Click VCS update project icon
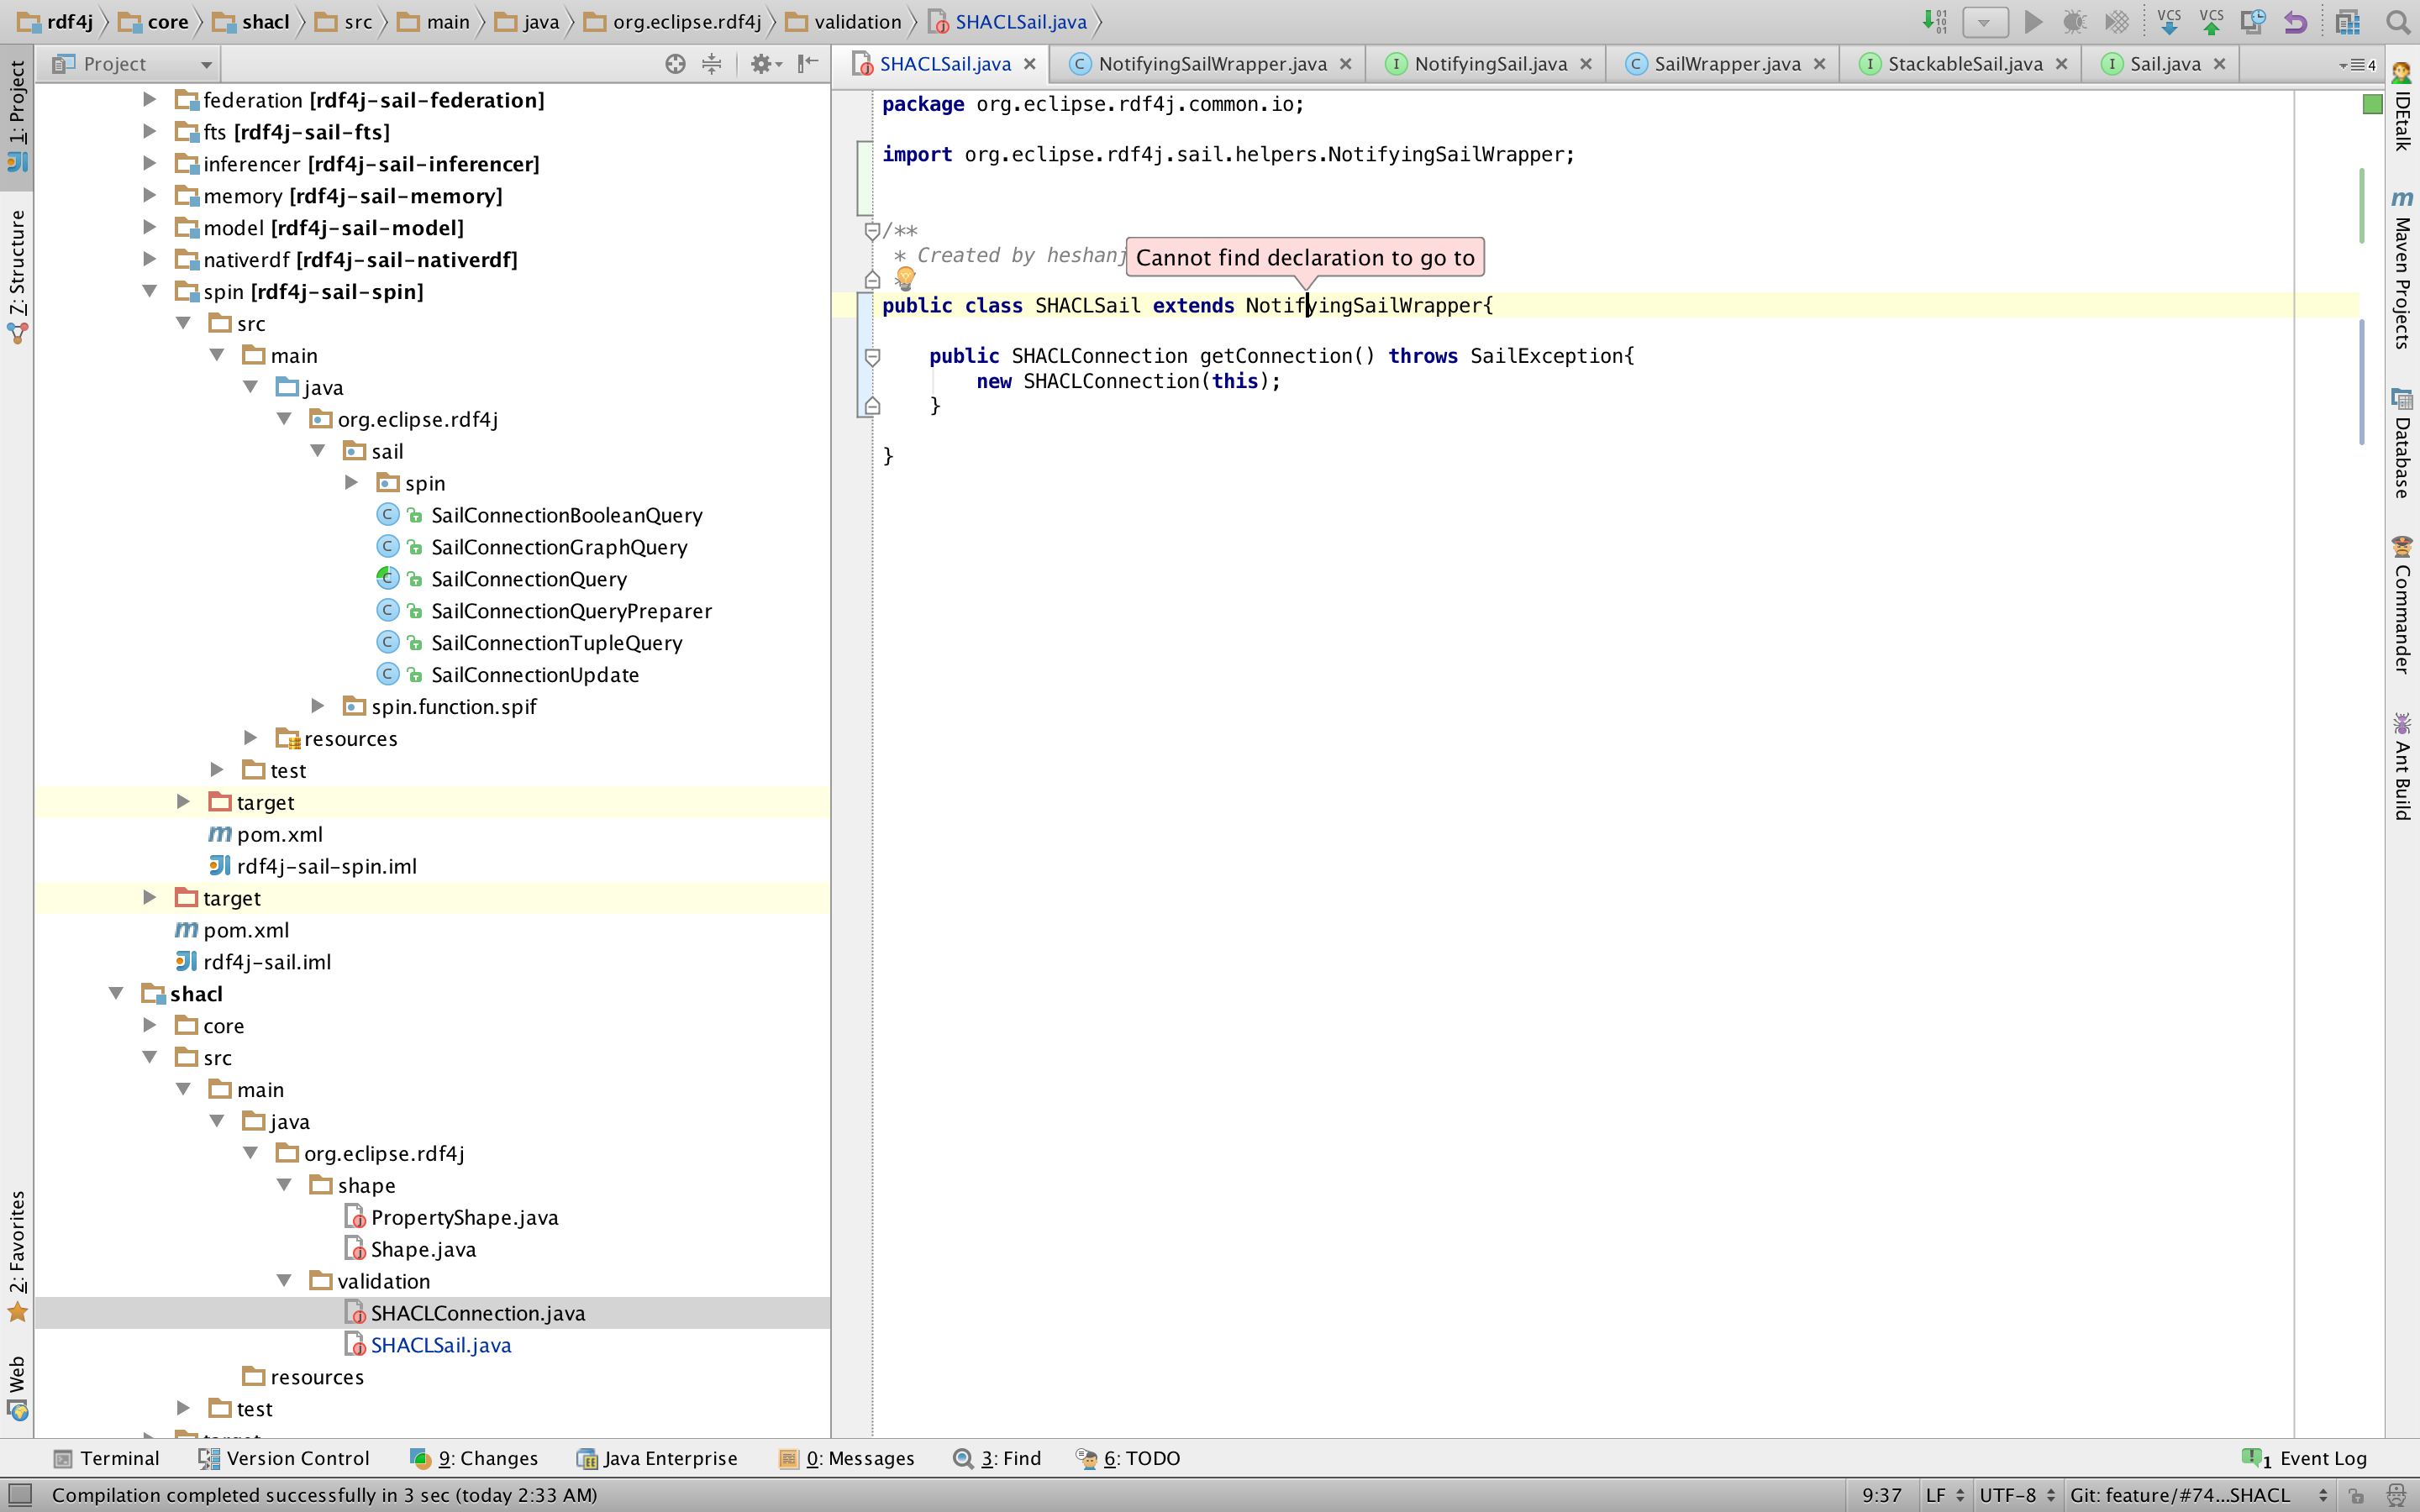2420x1512 pixels. coord(2169,22)
